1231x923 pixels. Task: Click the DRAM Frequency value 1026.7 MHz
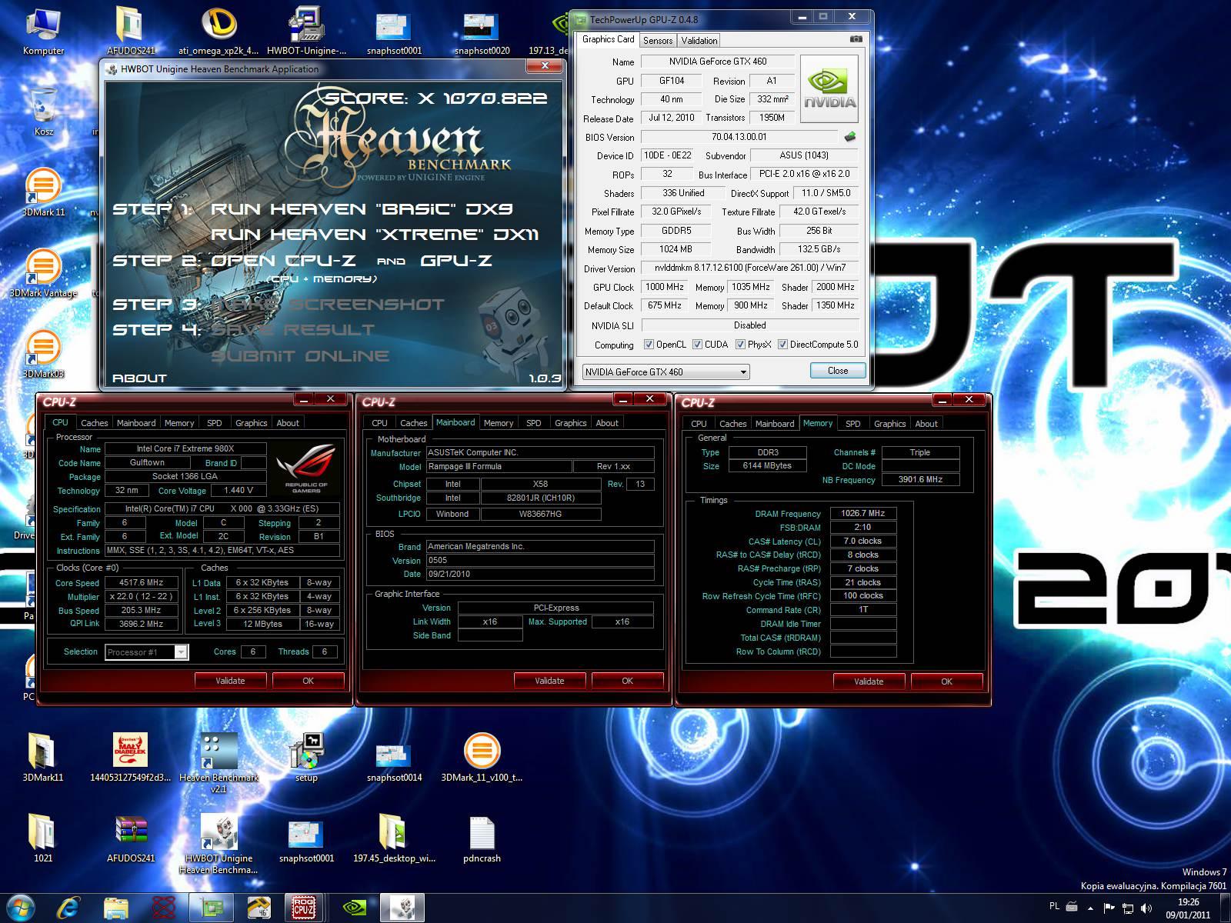tap(862, 513)
